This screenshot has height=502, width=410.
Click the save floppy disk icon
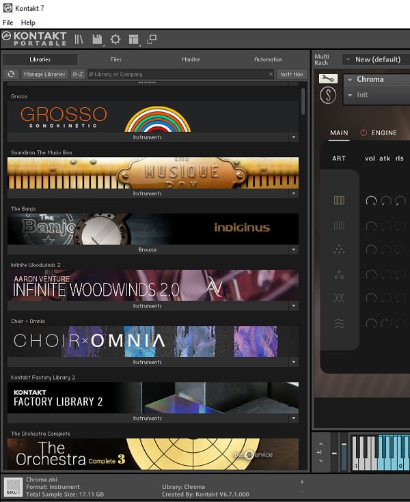tap(97, 40)
